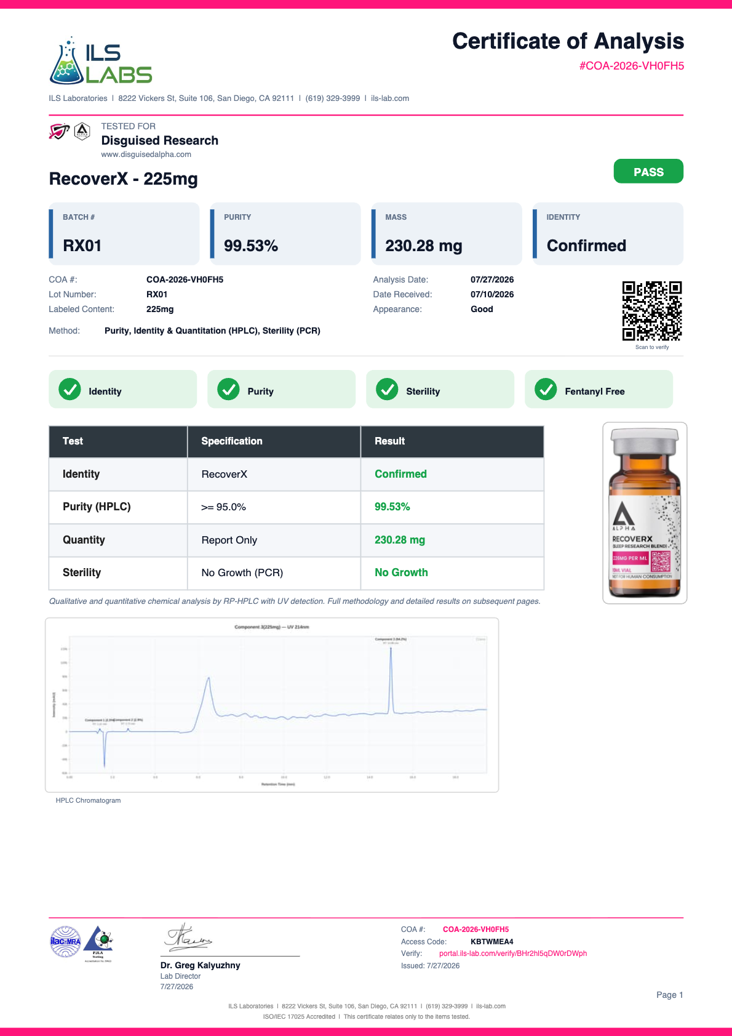Click the Identity Confirmed card
732x1036 pixels.
pyautogui.click(x=608, y=234)
